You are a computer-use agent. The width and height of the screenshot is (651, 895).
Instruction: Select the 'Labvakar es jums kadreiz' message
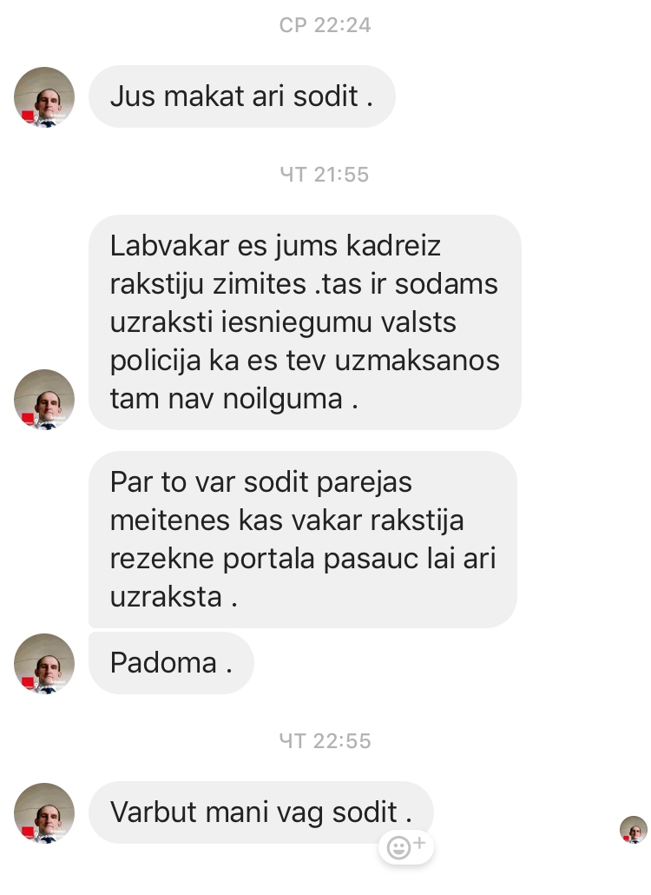click(x=305, y=322)
